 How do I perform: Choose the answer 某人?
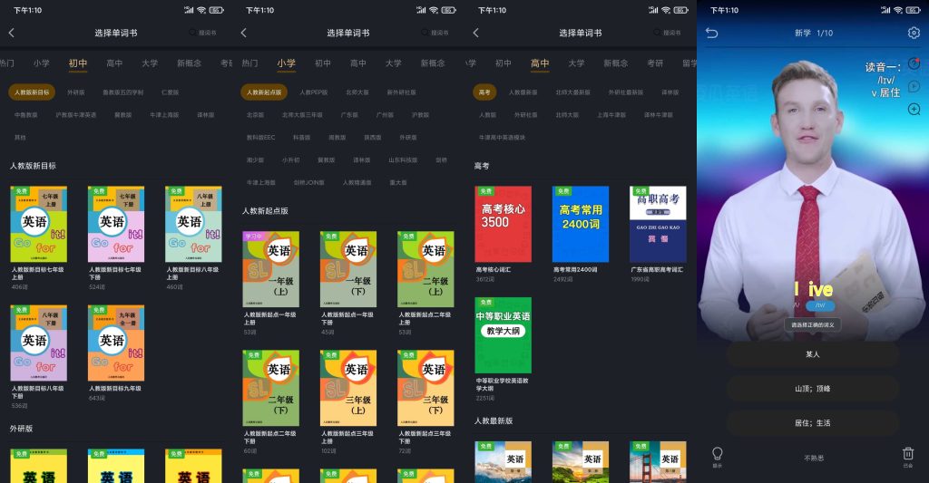click(813, 354)
